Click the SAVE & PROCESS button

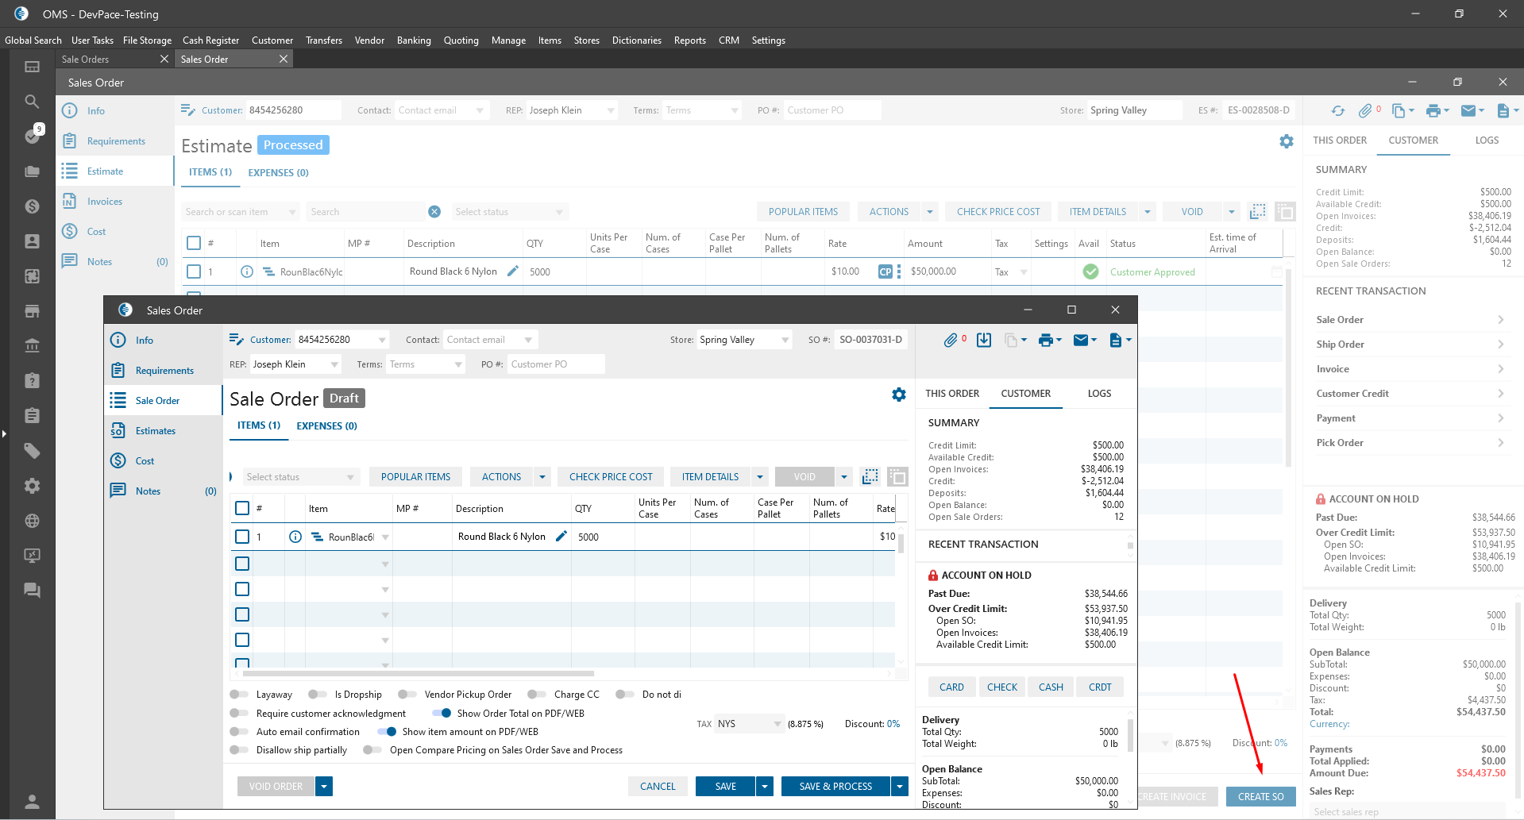pos(835,787)
